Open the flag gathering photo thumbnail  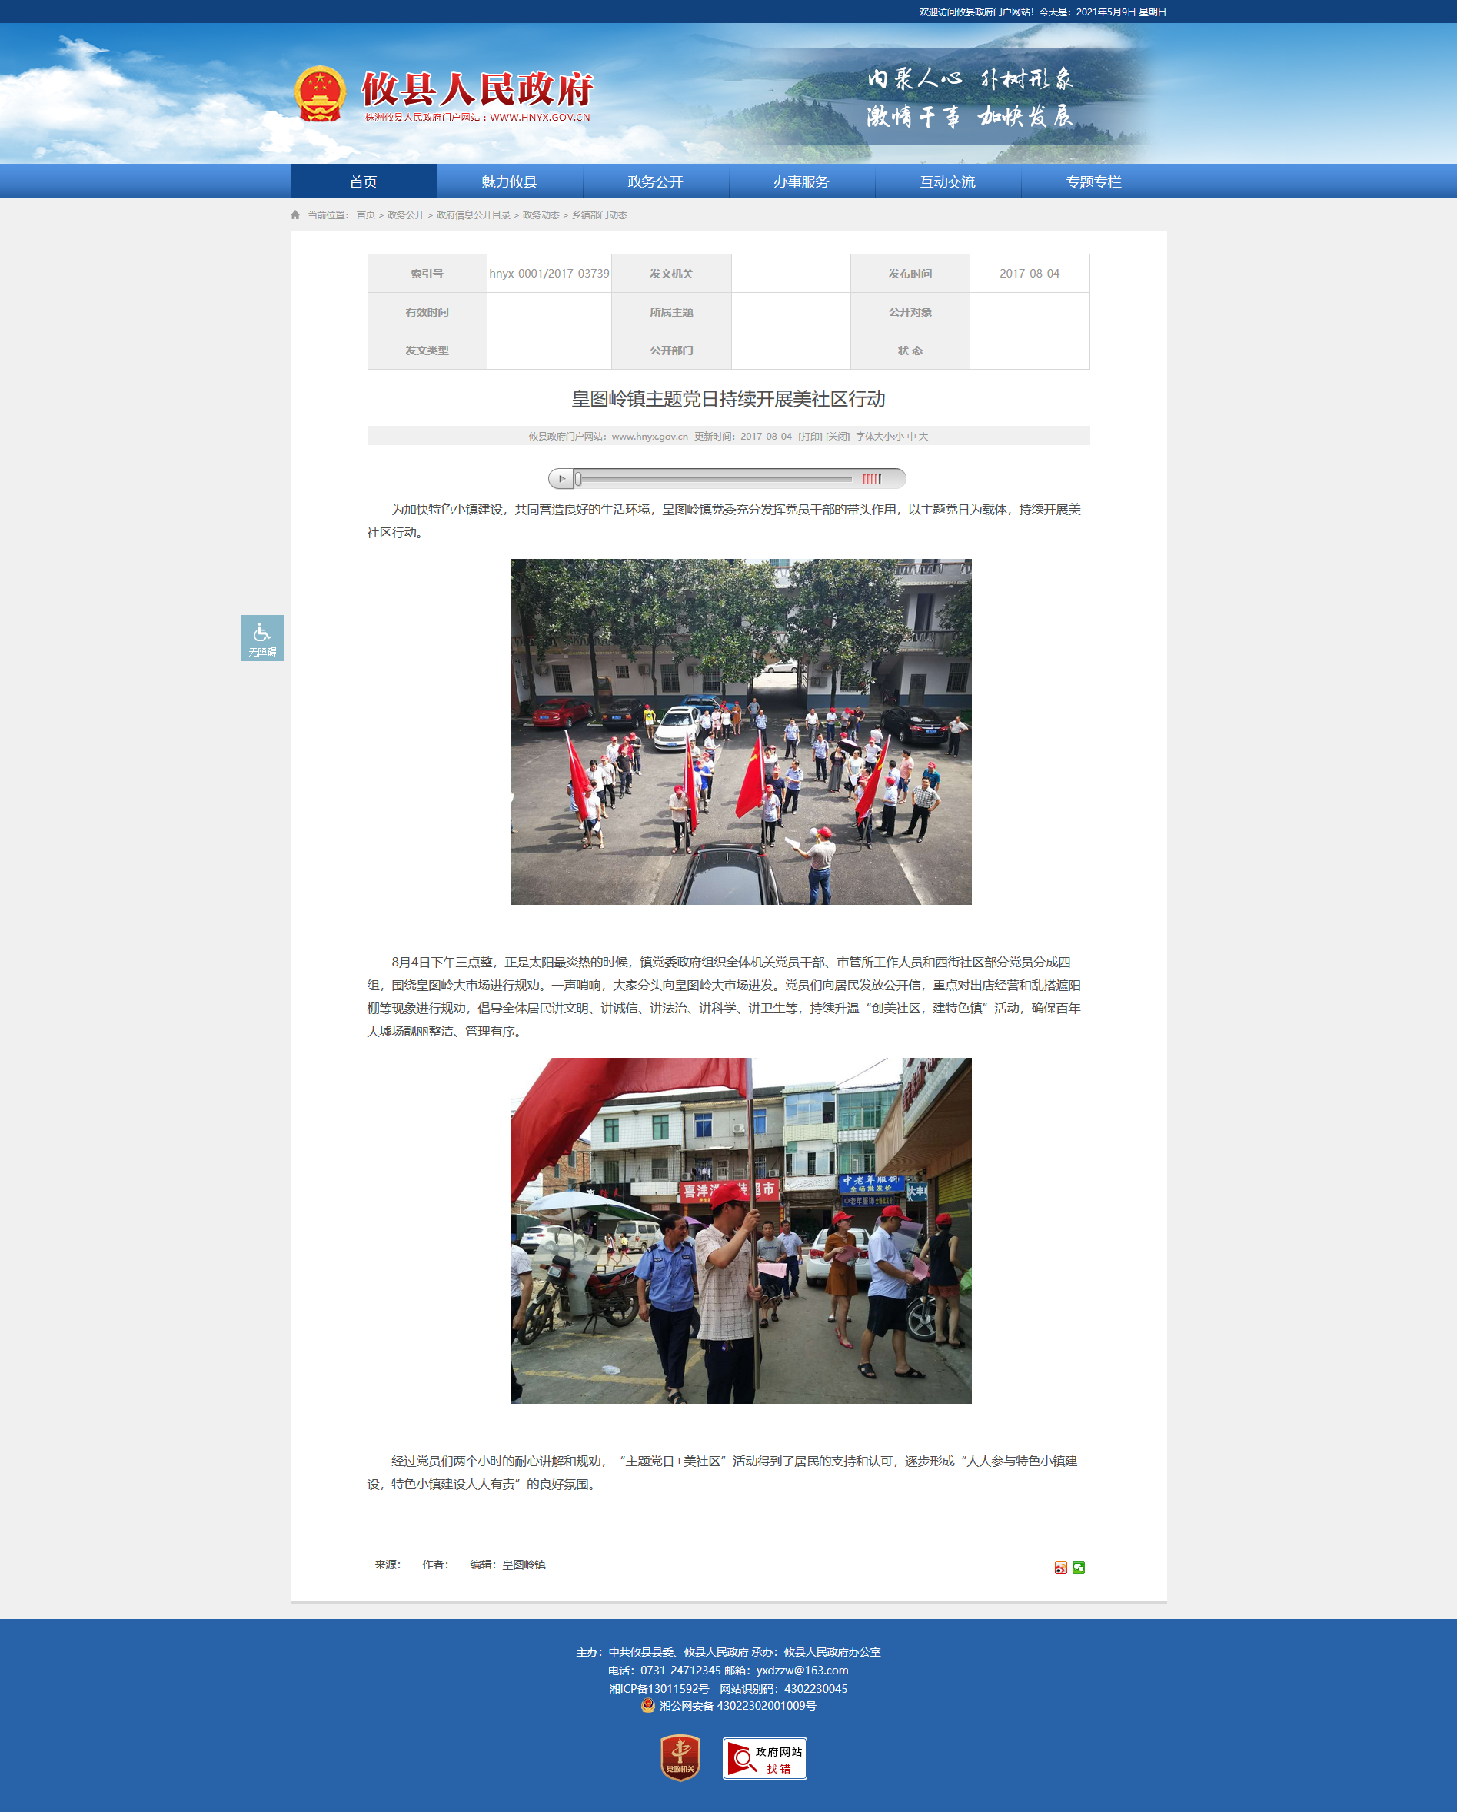[x=740, y=732]
